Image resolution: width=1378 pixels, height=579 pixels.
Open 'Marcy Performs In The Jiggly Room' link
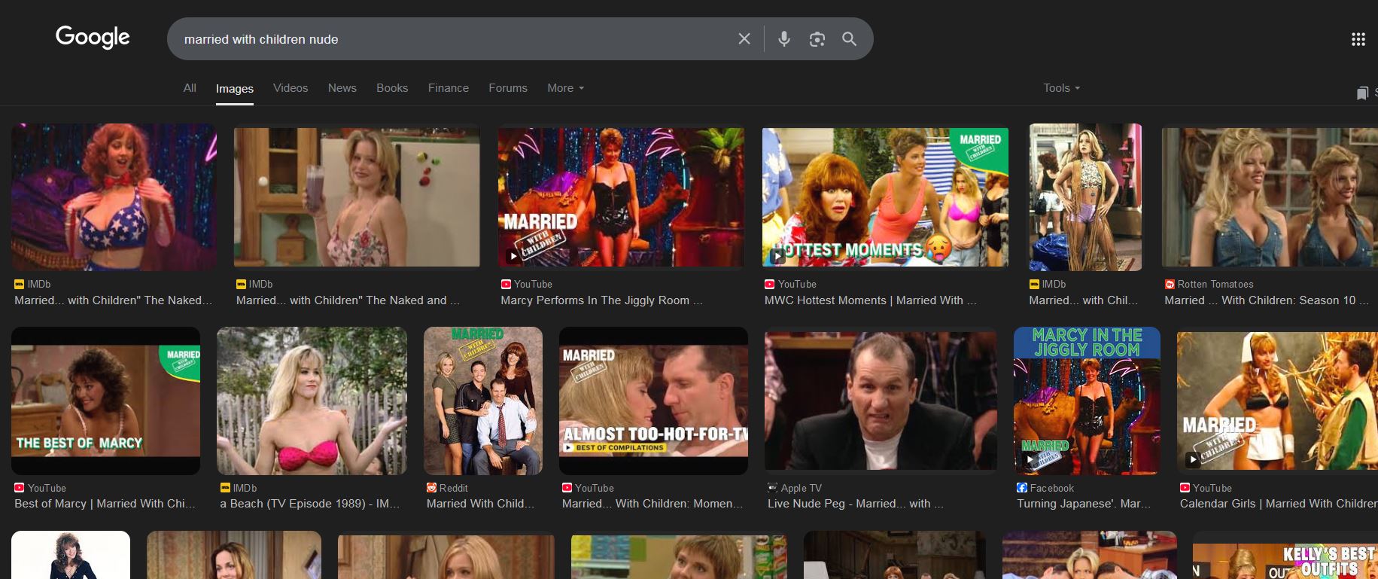pos(601,300)
